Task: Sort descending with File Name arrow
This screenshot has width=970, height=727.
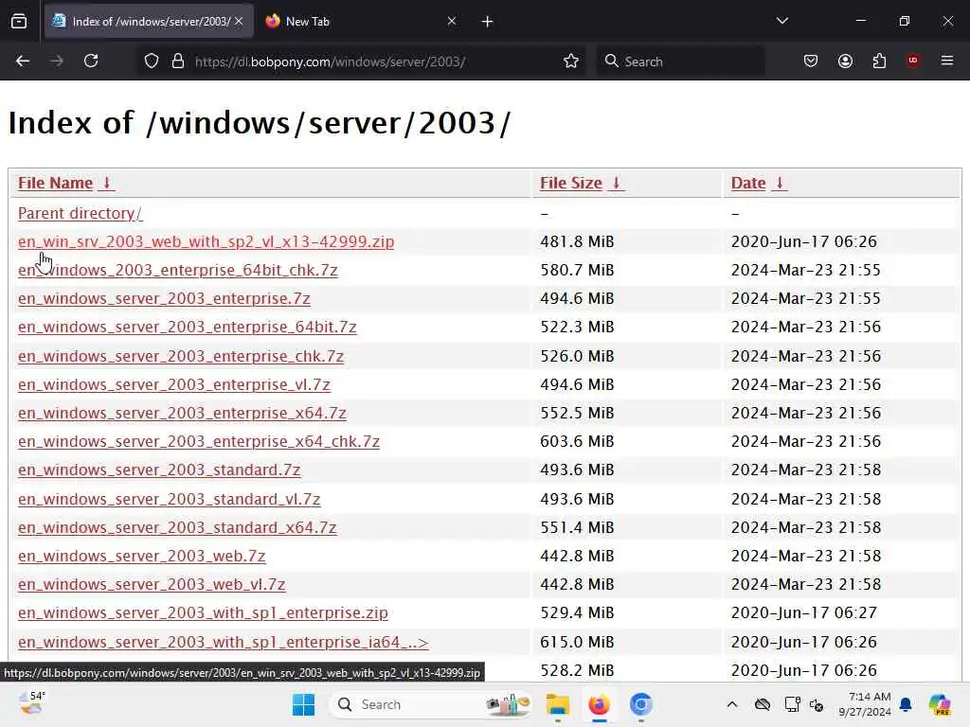Action: tap(106, 183)
